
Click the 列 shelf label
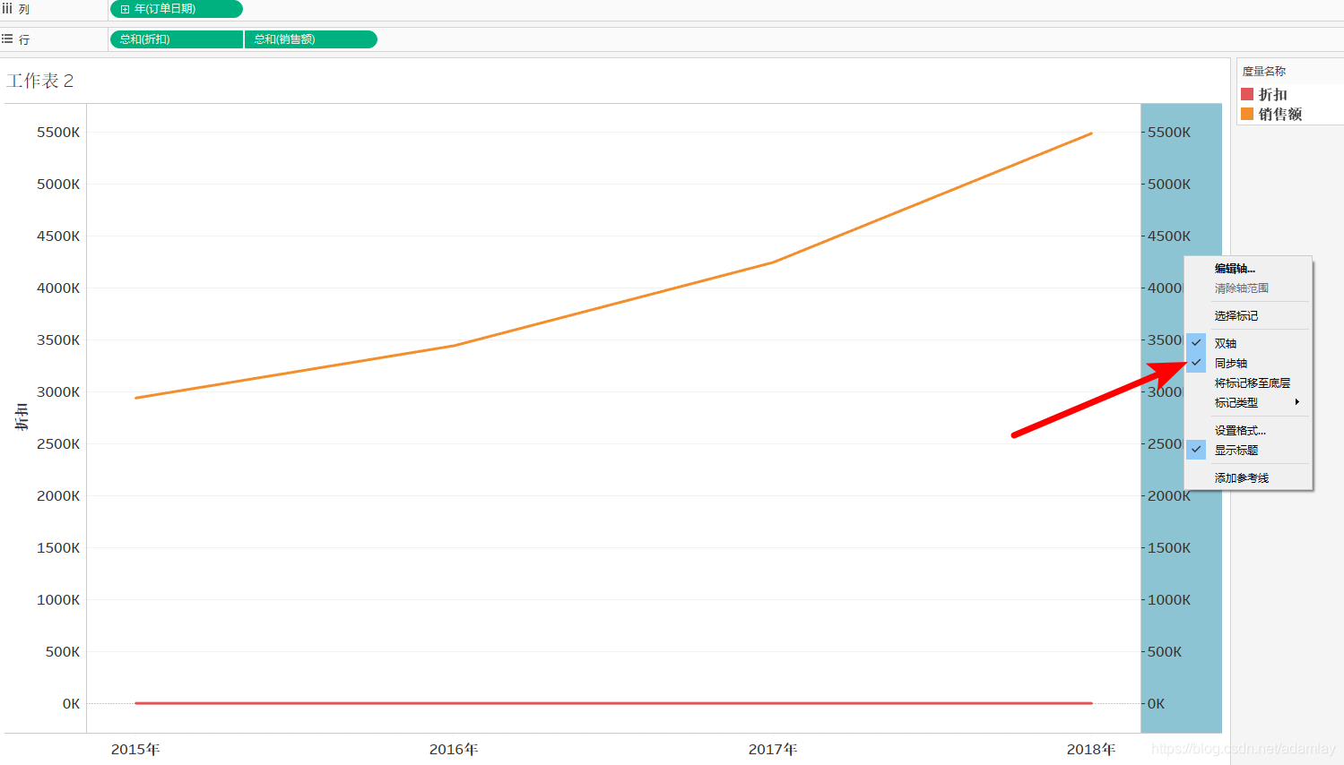click(24, 9)
